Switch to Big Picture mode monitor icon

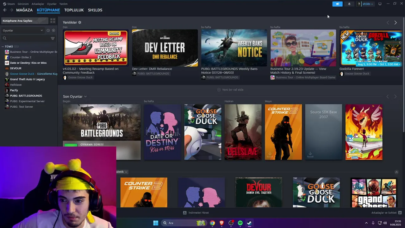380,4
